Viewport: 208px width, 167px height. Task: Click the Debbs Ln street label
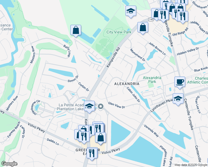(53, 142)
